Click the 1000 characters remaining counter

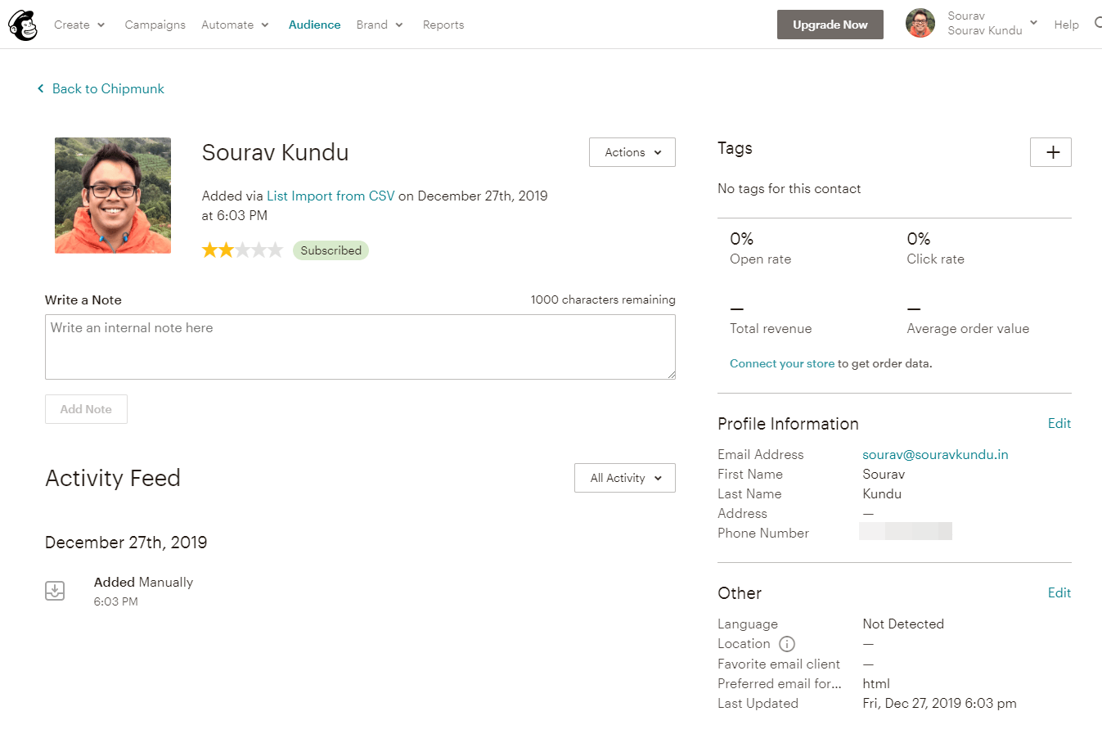[603, 299]
